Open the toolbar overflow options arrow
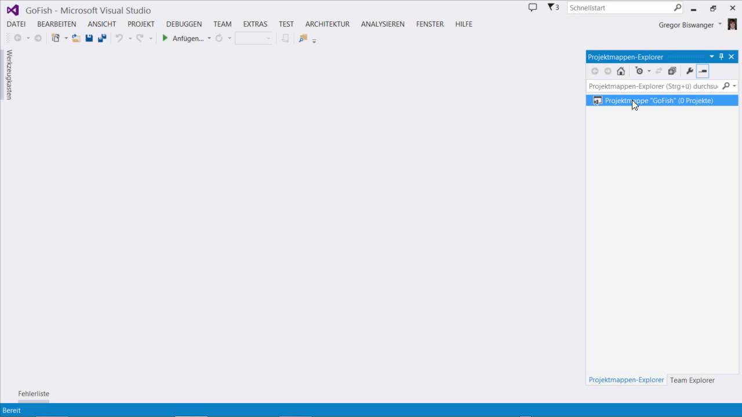Image resolution: width=742 pixels, height=417 pixels. tap(314, 41)
